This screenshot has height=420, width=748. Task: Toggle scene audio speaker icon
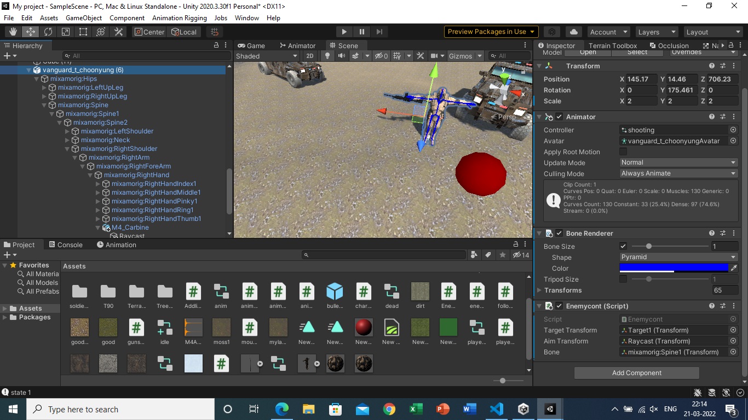point(342,56)
